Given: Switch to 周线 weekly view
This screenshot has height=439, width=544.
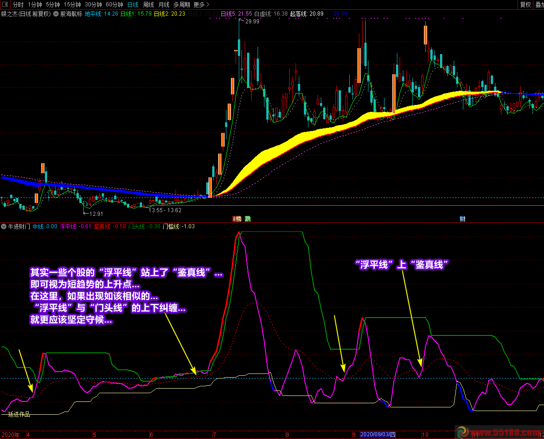Looking at the screenshot, I should coord(148,5).
